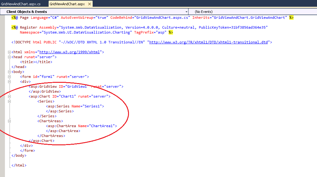Collapse the ChartAreas element outline
The height and width of the screenshot is (177, 317).
point(9,121)
